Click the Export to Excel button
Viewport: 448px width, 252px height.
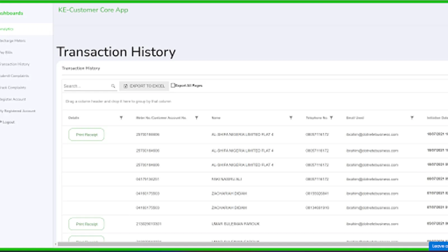pos(144,86)
